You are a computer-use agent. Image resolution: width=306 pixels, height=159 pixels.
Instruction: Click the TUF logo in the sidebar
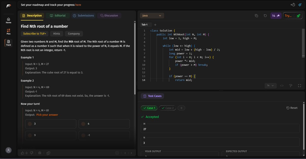point(8,6)
